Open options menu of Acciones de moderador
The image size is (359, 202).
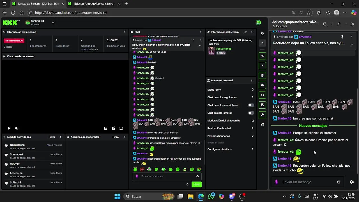[124, 137]
